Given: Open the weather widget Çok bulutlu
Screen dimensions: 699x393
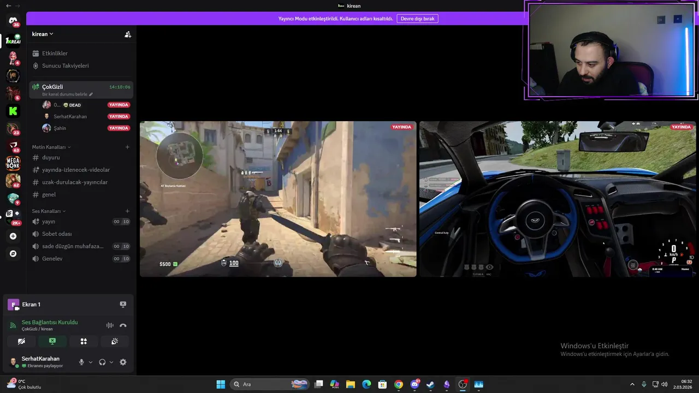Looking at the screenshot, I should click(x=24, y=384).
